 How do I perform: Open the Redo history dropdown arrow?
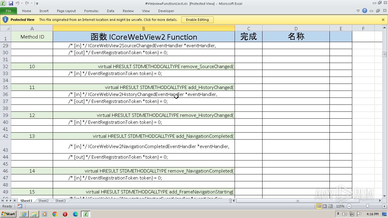[32, 3]
